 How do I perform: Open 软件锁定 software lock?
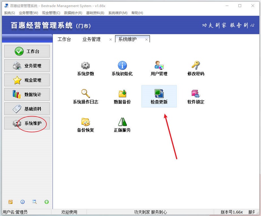pyautogui.click(x=195, y=96)
